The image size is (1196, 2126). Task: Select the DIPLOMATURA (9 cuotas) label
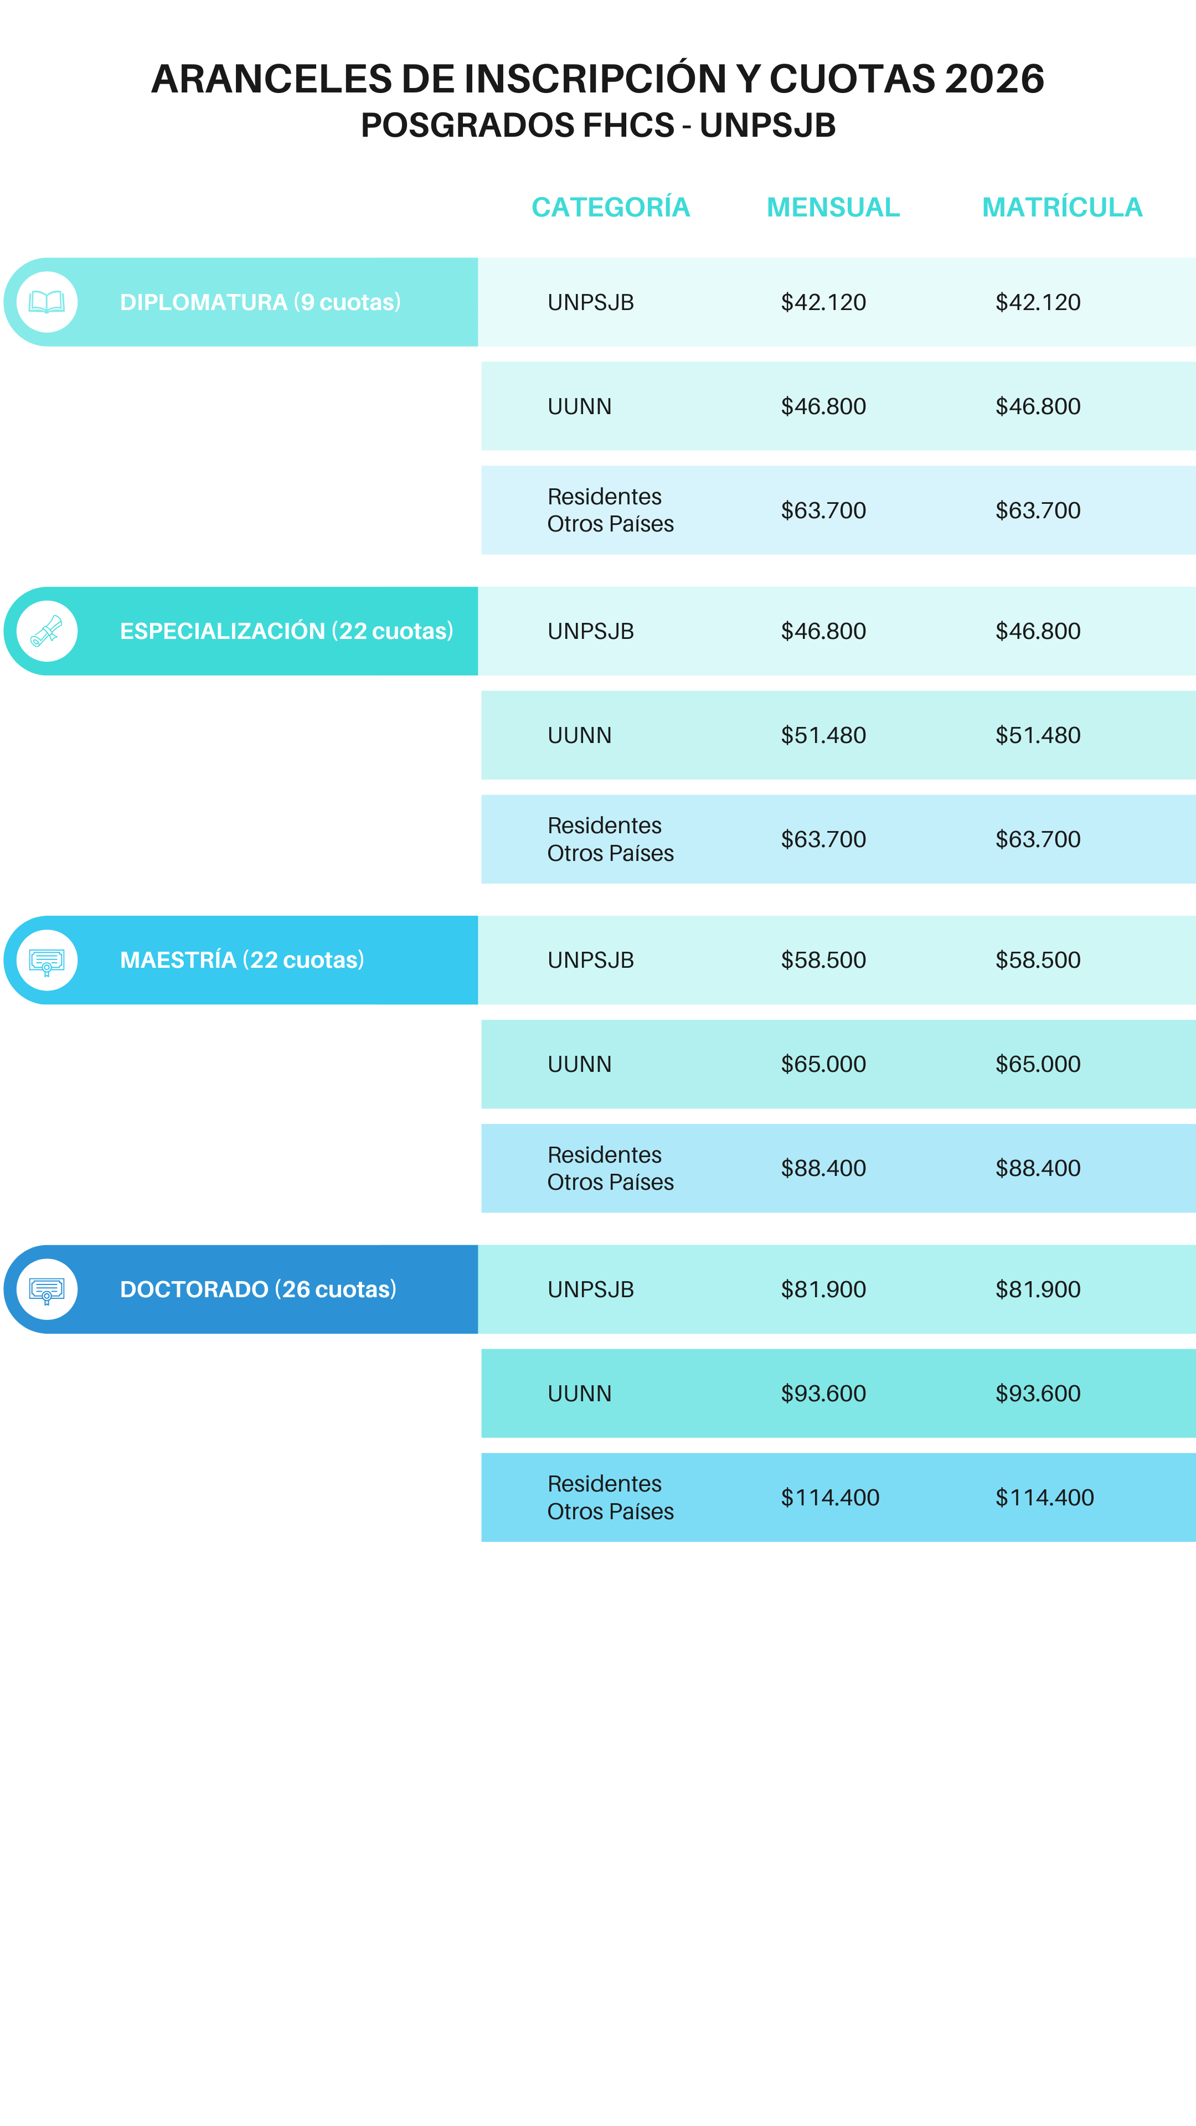[260, 302]
